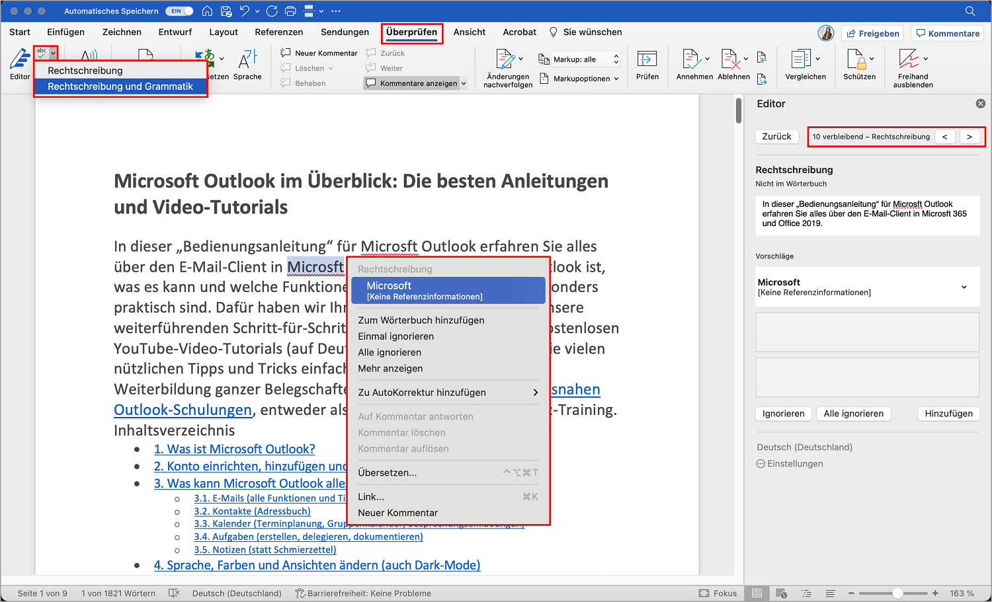This screenshot has width=992, height=602.
Task: Switch to the Referenzen ribbon tab
Action: point(279,32)
